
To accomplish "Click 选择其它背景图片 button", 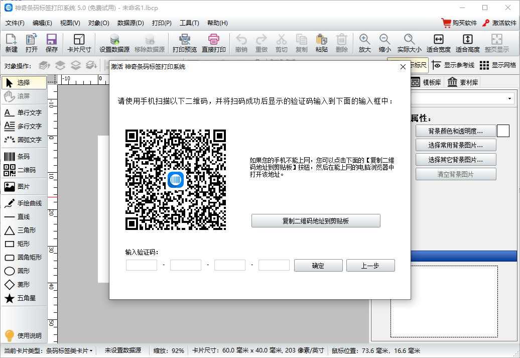I will click(x=456, y=160).
